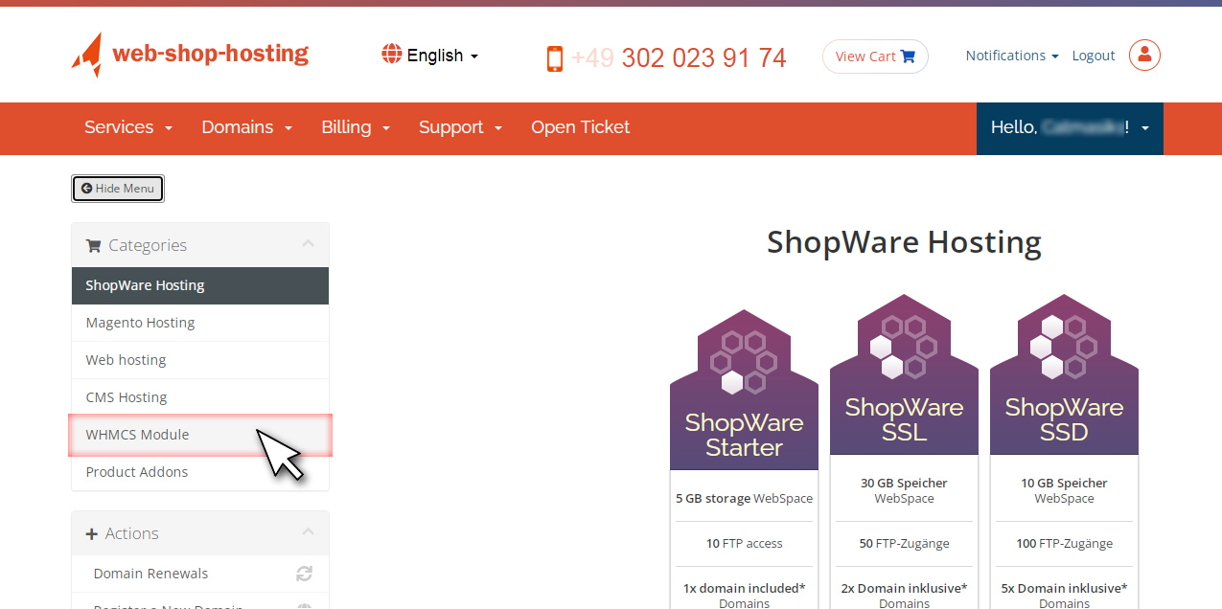Screen dimensions: 1222x609
Task: Expand the Domains menu
Action: (247, 127)
